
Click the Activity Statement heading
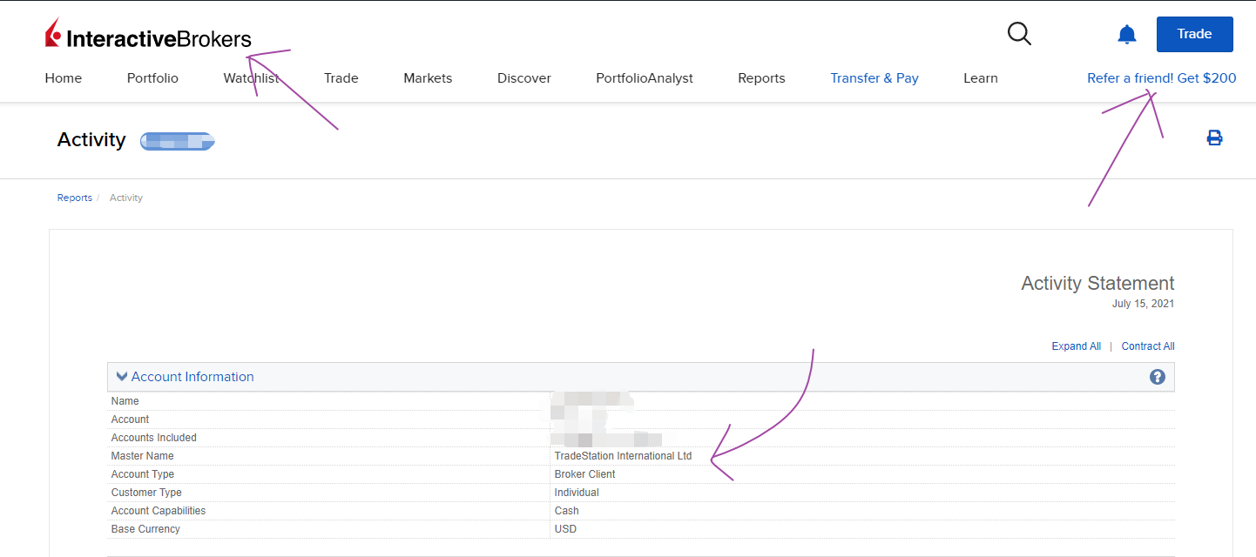[1097, 284]
